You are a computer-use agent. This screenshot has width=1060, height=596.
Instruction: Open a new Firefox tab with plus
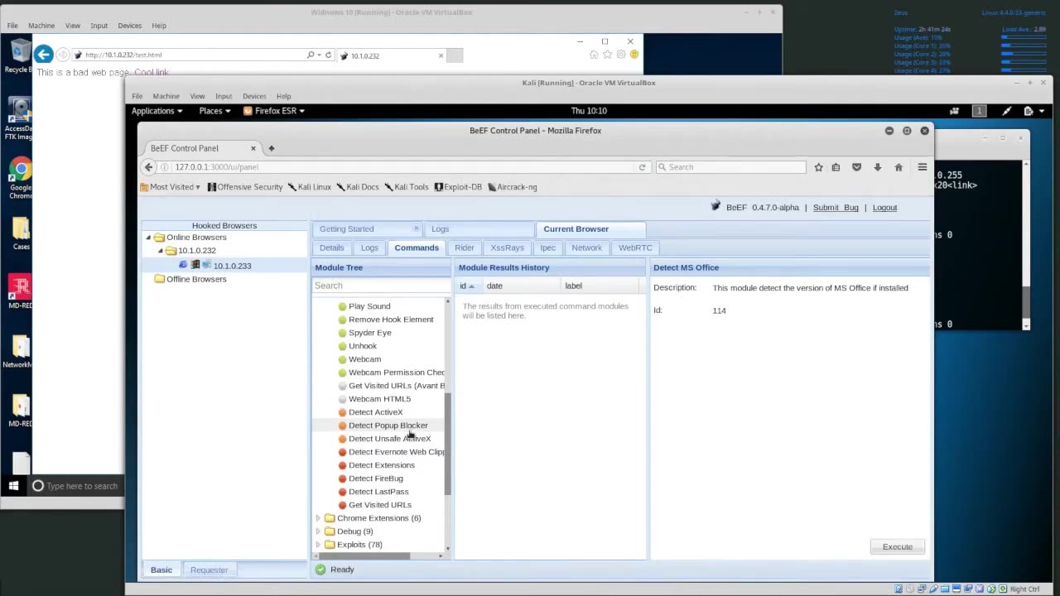(x=271, y=148)
